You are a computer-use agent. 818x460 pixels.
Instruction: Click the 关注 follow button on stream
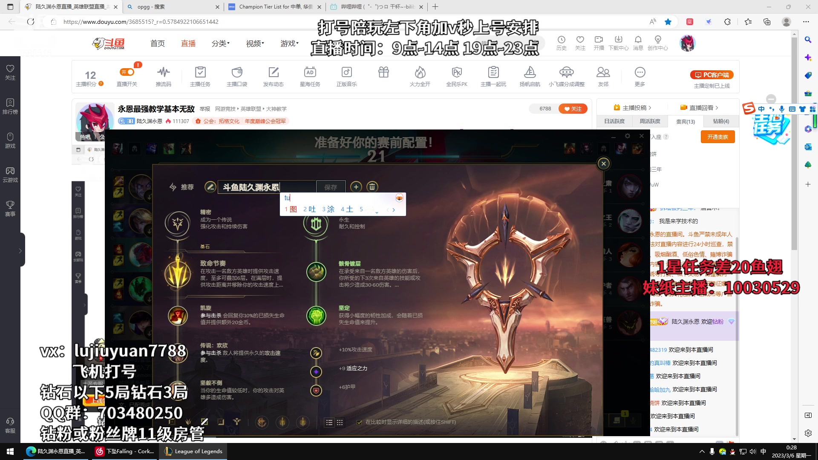[x=573, y=109]
